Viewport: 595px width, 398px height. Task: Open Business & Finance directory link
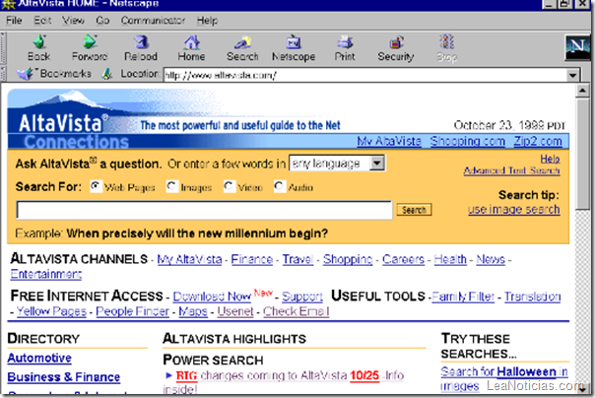click(x=64, y=376)
